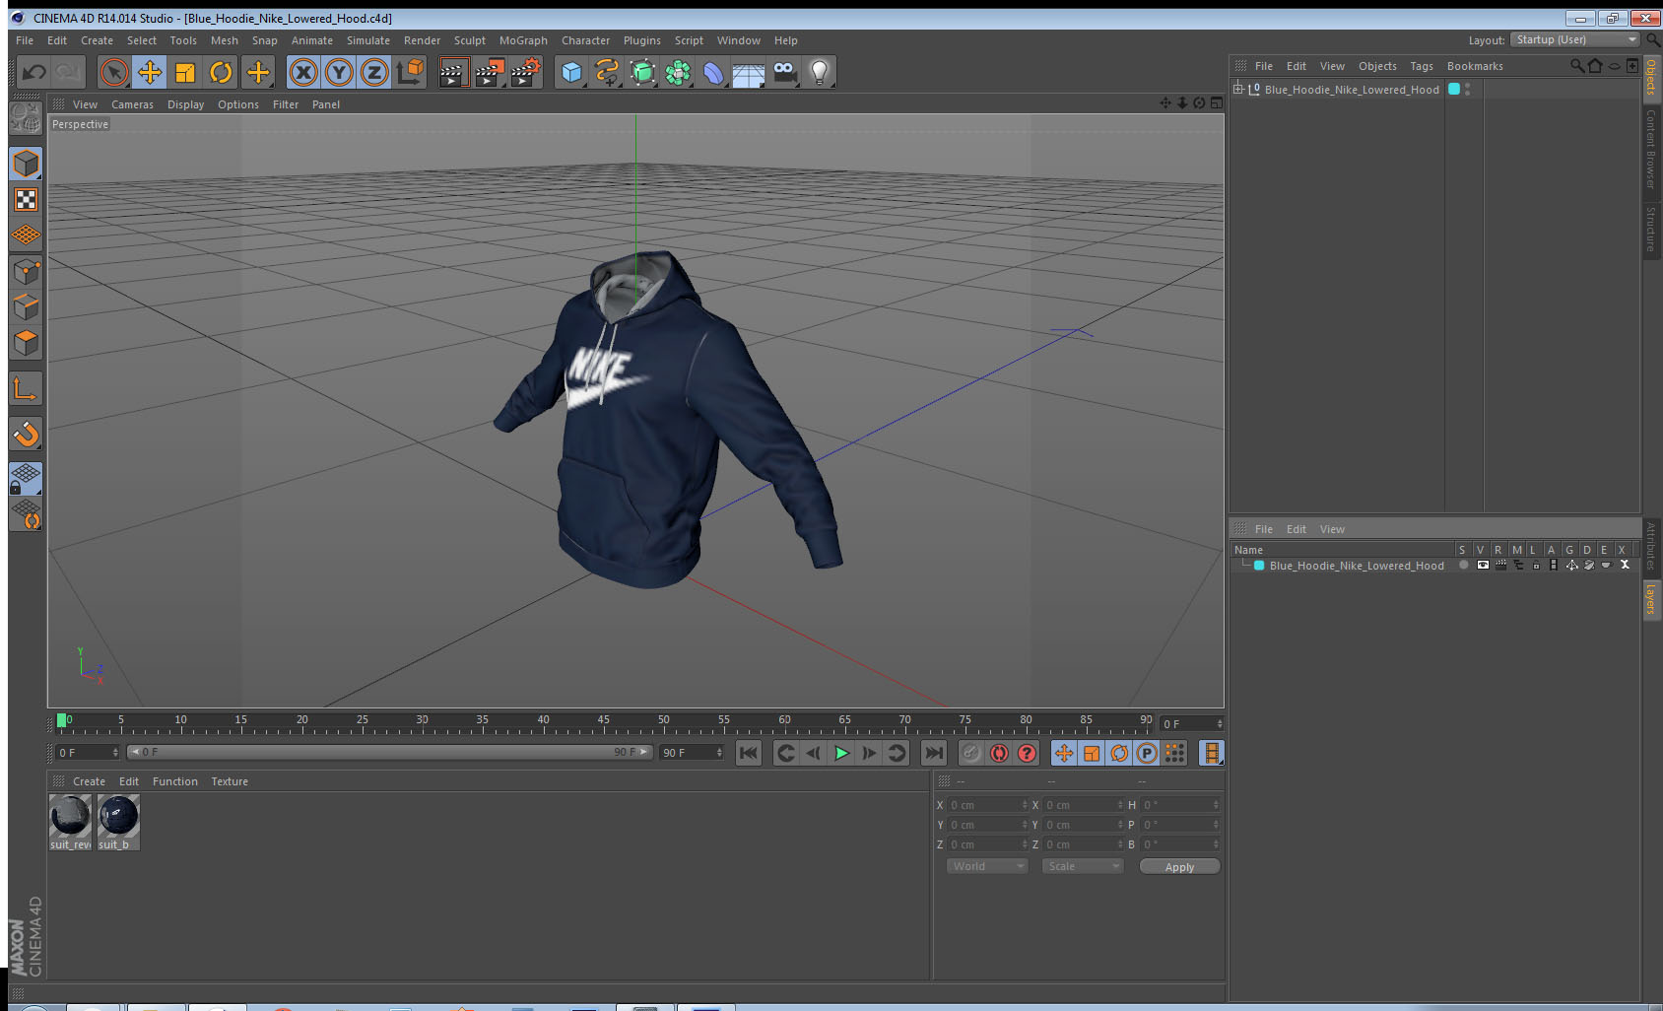Viewport: 1663px width, 1011px height.
Task: Enable the Axis mode tool
Action: point(26,388)
